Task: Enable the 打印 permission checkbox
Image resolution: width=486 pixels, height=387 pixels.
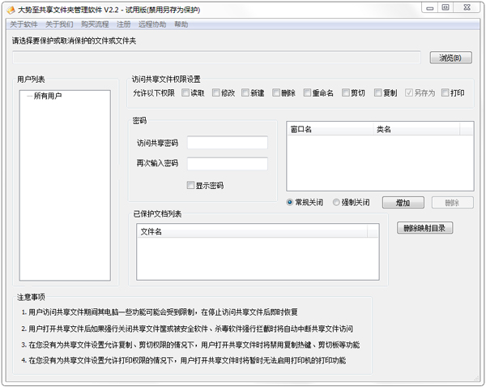Action: 445,92
